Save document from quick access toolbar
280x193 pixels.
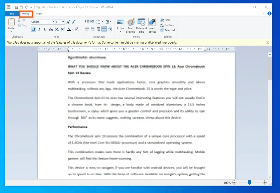click(16, 7)
